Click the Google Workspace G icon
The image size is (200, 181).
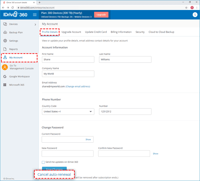coord(5,76)
